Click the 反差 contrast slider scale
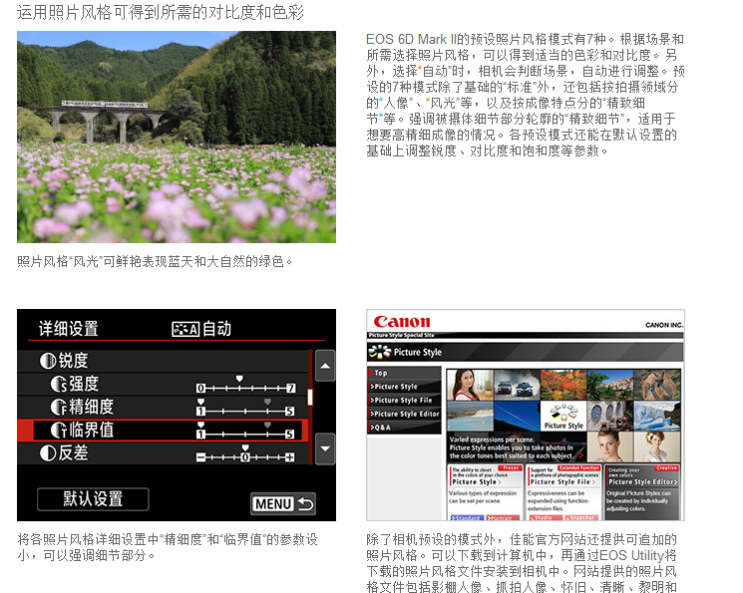Screen dimensions: 743x593 (x=245, y=454)
